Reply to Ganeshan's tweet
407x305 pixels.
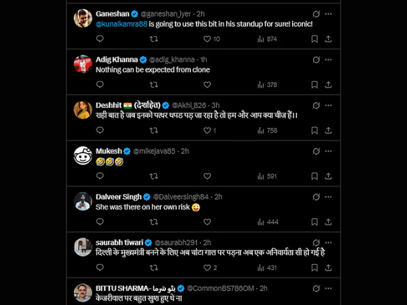100,39
